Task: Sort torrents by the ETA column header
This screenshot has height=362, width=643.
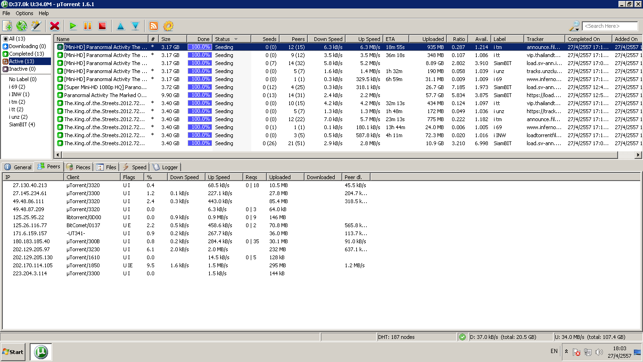Action: coord(396,39)
